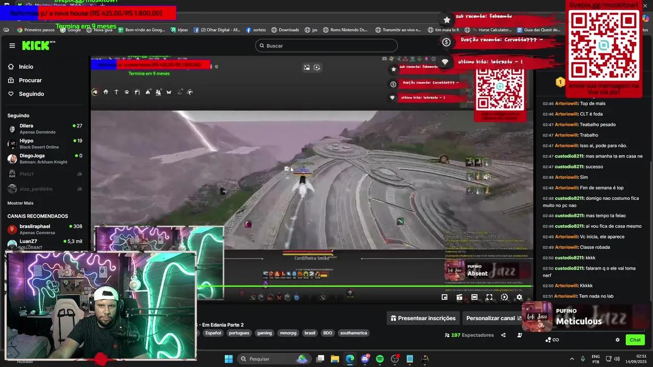Screen dimensions: 653x367
Task: Go to Início in sidebar
Action: (26, 67)
